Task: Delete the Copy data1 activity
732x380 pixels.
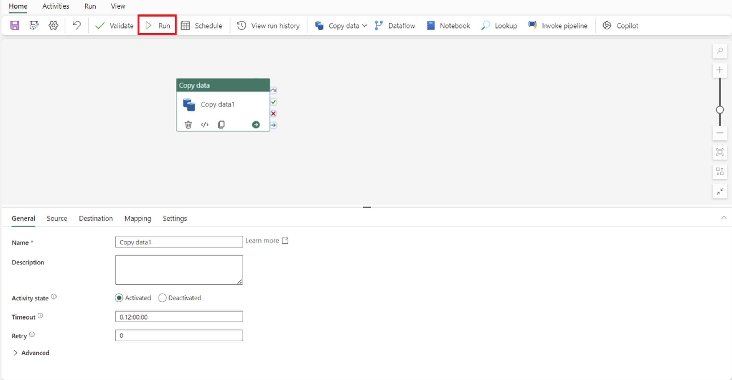Action: click(188, 125)
